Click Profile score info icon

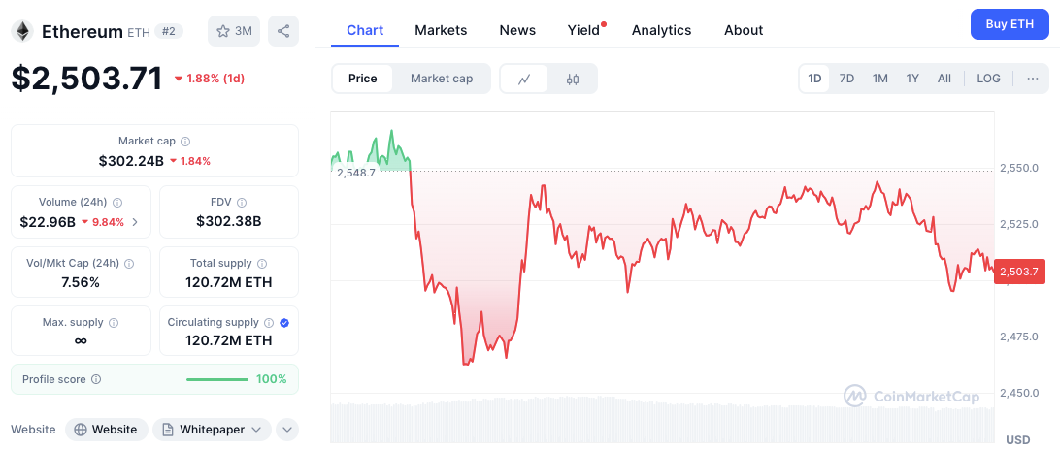point(96,379)
